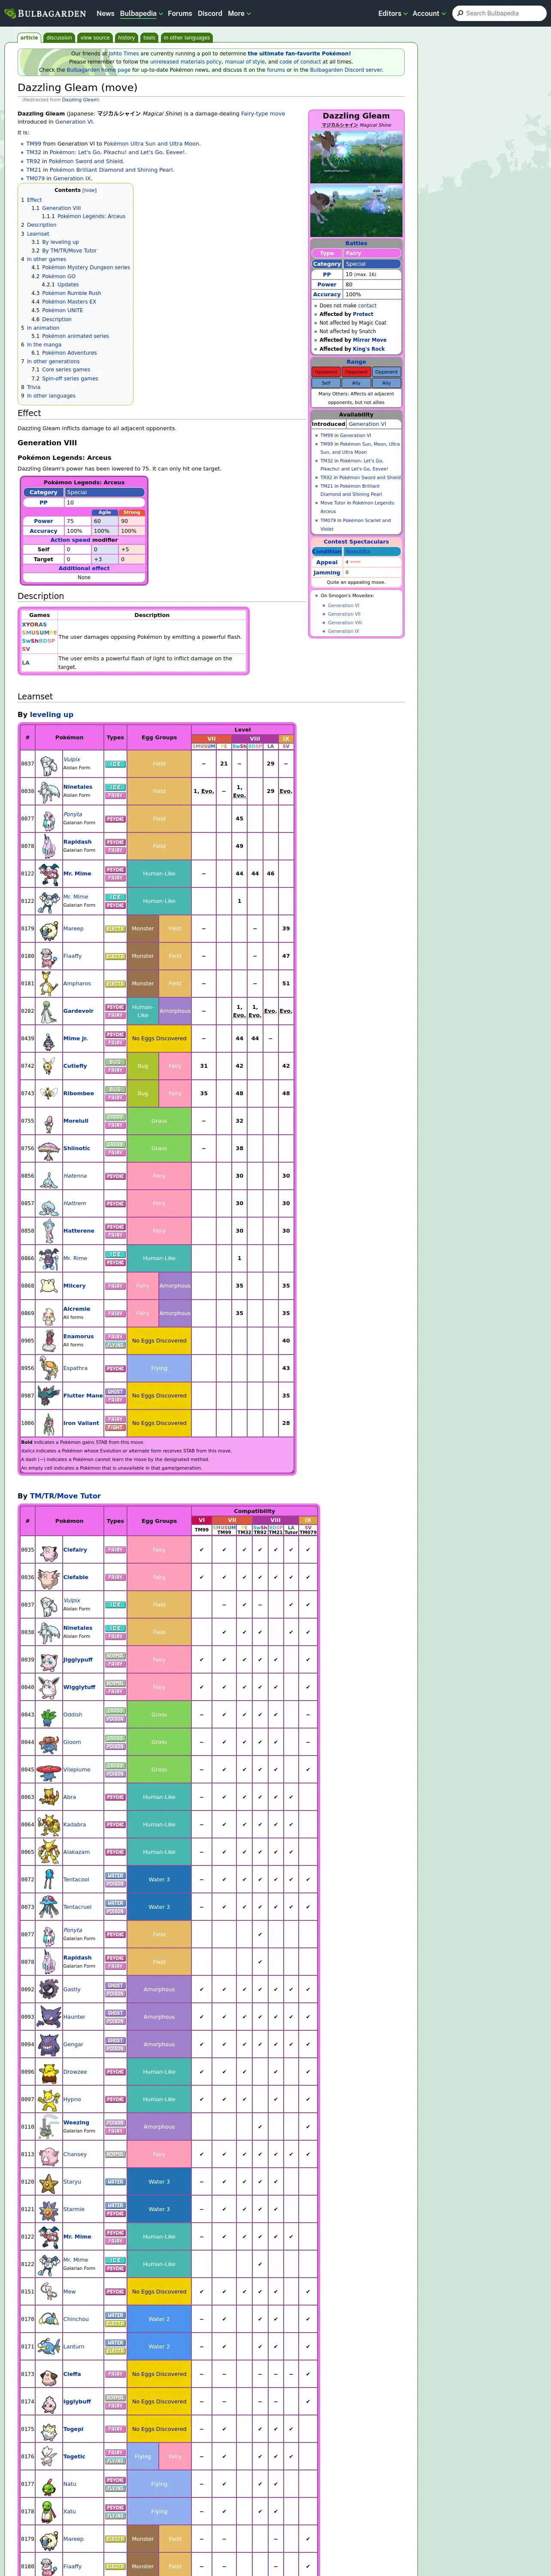Click Tentacool's sprite icon
Screen dimensions: 551x2576
click(48, 1880)
